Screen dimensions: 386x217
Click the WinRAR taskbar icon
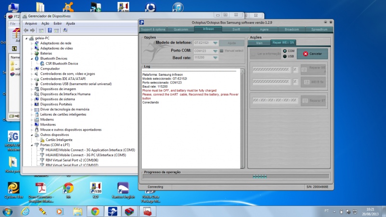point(129,212)
